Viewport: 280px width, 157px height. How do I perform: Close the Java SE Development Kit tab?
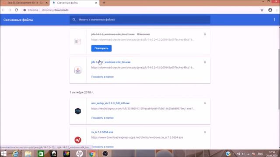click(47, 3)
